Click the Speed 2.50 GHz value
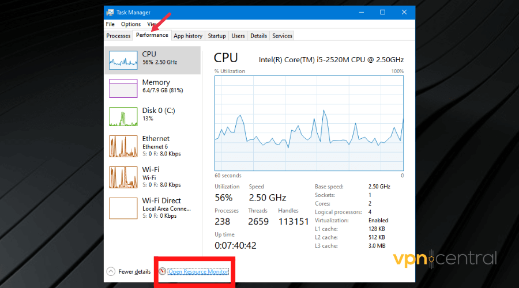The height and width of the screenshot is (288, 519). pos(268,198)
